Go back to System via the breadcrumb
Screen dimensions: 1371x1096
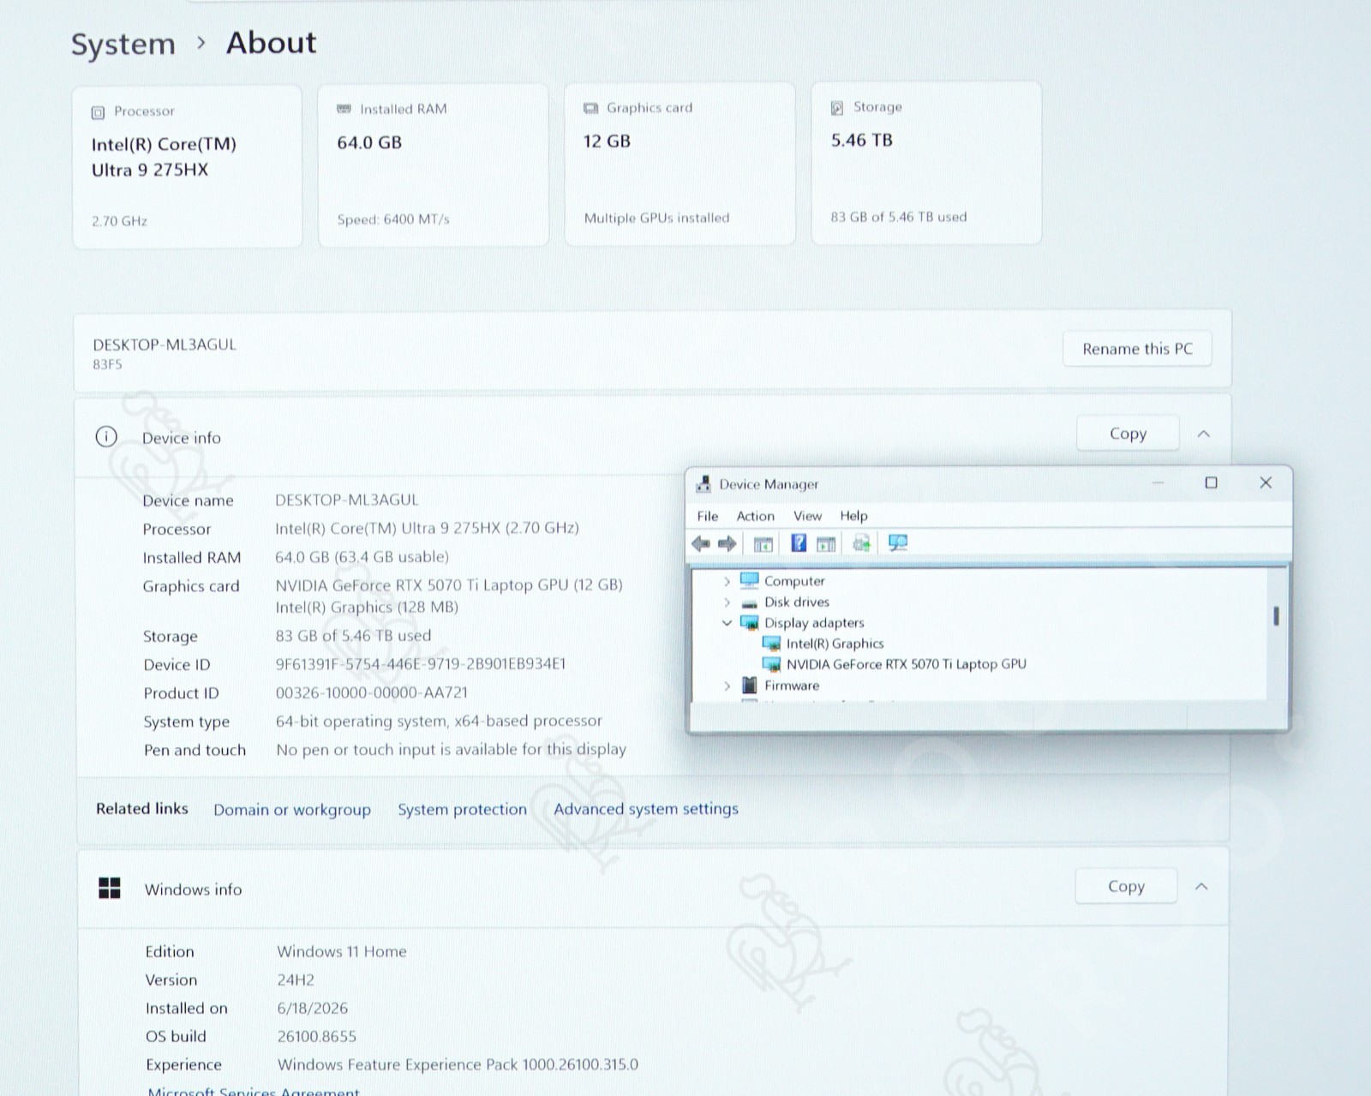point(123,44)
